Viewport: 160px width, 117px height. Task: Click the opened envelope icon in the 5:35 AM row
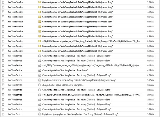point(40,109)
